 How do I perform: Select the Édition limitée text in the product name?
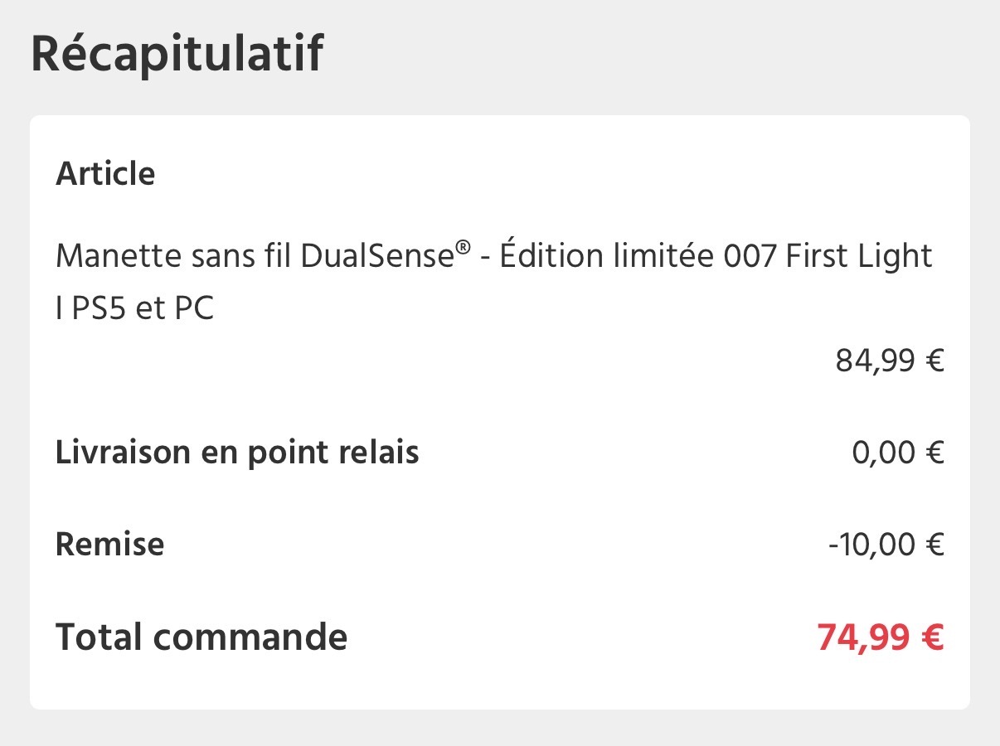click(606, 257)
